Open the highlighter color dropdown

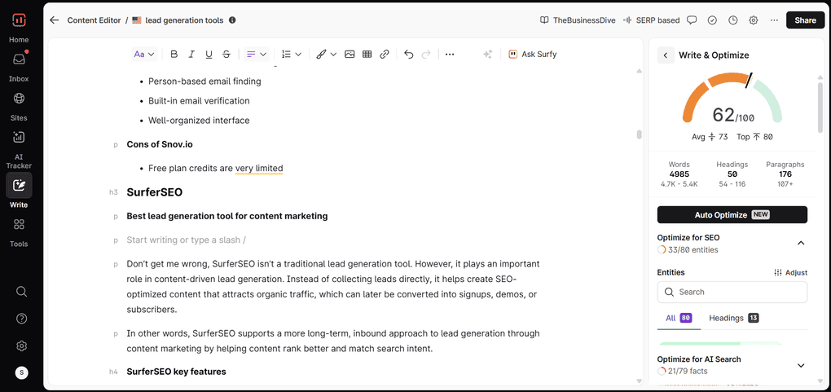(326, 54)
